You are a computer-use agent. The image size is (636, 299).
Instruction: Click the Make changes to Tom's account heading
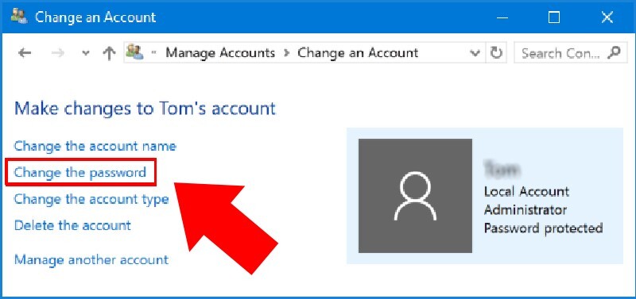(x=145, y=109)
